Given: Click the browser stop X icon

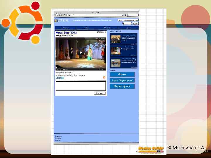Looking at the screenshot, I should [x=64, y=15].
